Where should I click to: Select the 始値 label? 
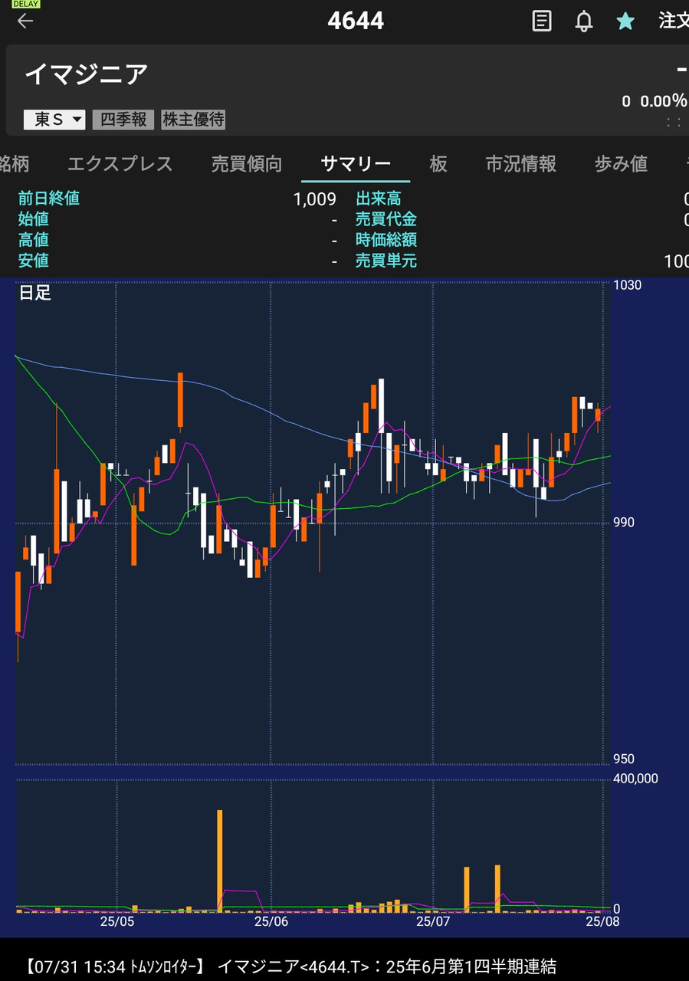[34, 220]
